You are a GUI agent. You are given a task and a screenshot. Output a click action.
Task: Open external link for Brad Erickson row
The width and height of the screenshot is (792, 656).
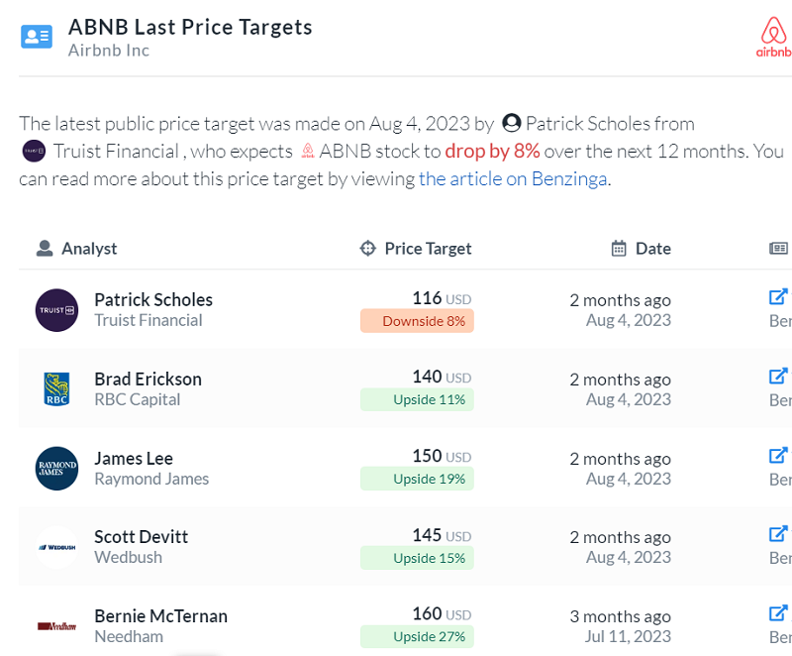tap(779, 376)
